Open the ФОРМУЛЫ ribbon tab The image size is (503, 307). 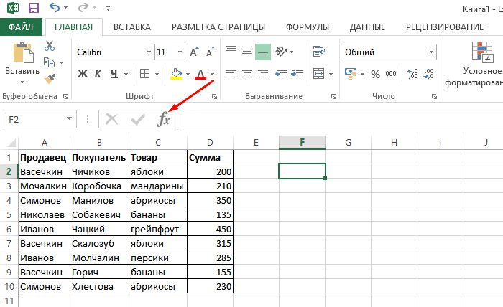pos(308,27)
